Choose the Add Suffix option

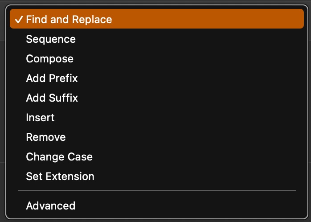coord(52,98)
